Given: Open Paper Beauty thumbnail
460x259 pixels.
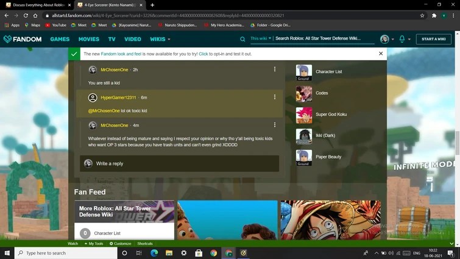Looking at the screenshot, I should (304, 158).
